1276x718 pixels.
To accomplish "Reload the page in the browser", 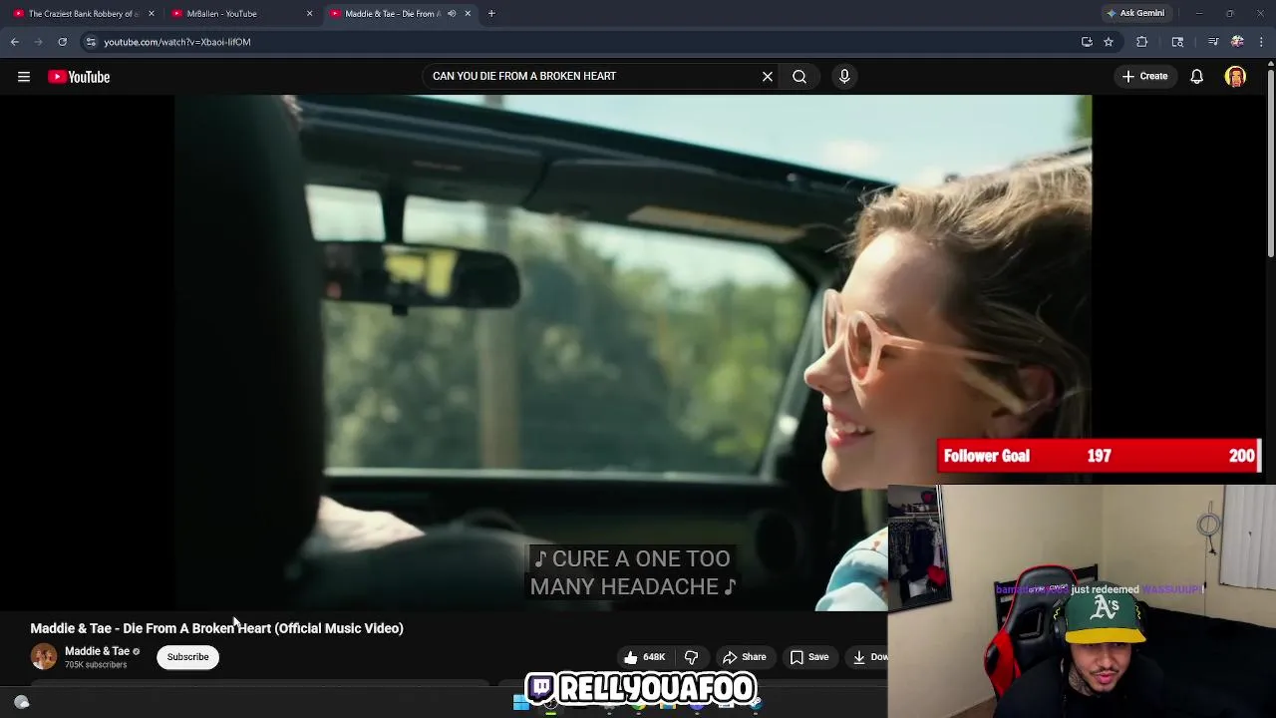I will 62,42.
